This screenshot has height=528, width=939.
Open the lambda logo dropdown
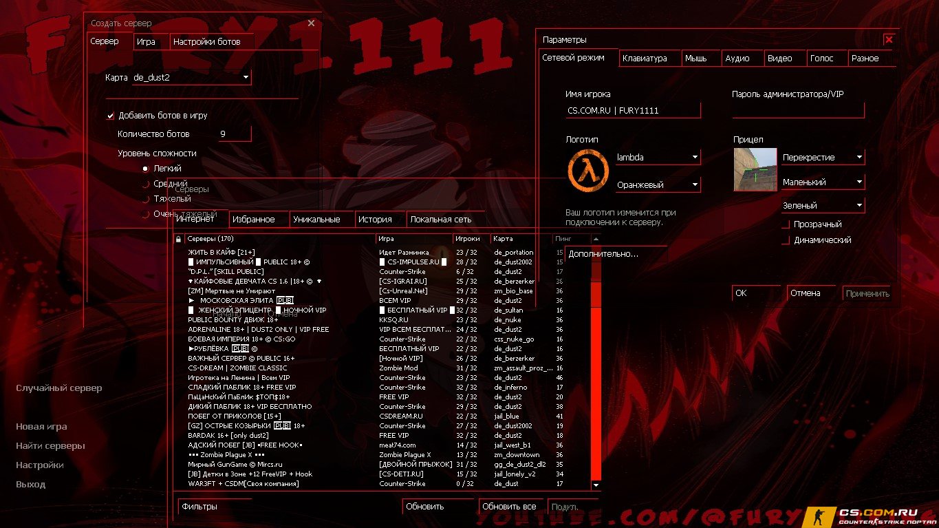658,158
